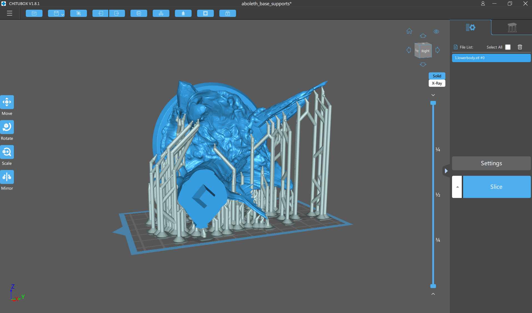Redo the last action
The height and width of the screenshot is (313, 532).
click(117, 13)
